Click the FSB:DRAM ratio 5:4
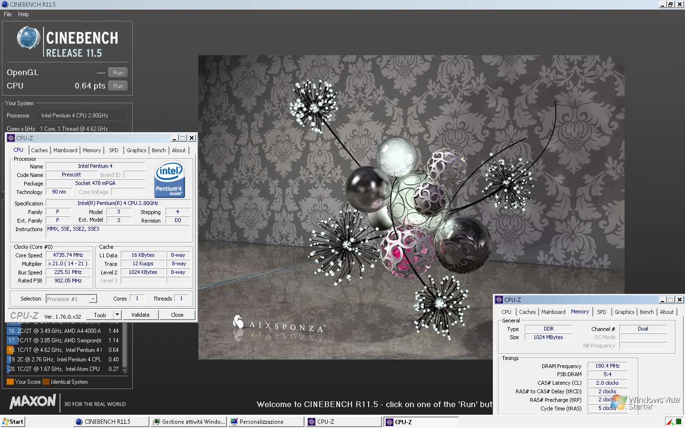The height and width of the screenshot is (428, 685). [x=607, y=375]
